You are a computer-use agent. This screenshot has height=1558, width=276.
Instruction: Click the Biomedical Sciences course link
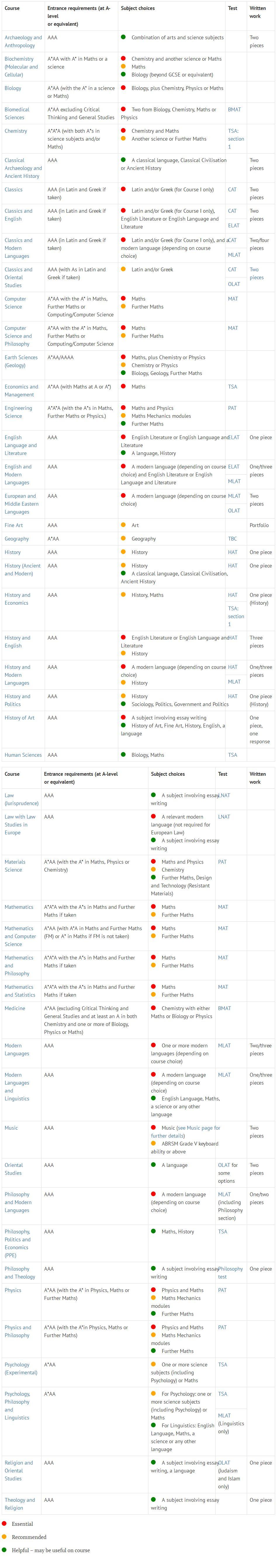(17, 114)
